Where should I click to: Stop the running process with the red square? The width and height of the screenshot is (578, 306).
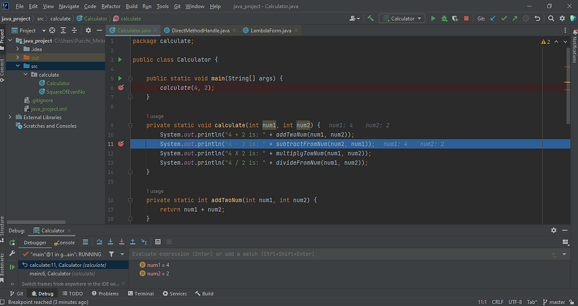[x=467, y=18]
